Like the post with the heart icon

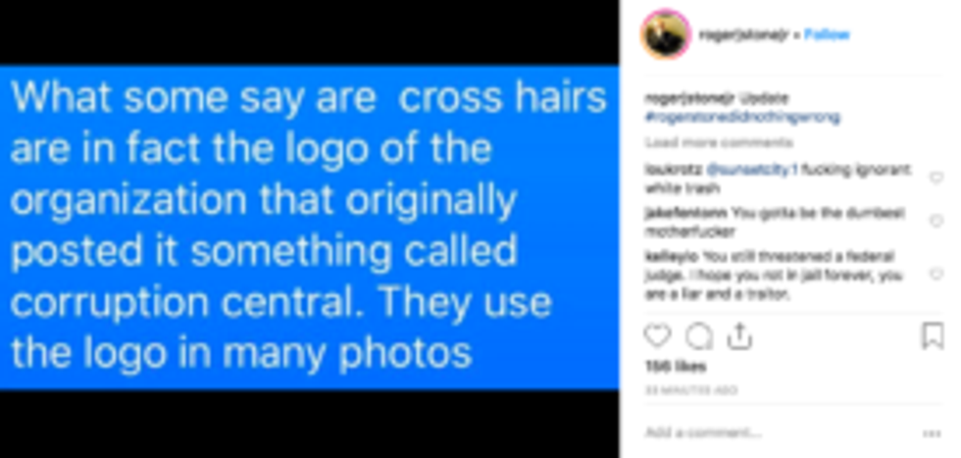point(658,335)
